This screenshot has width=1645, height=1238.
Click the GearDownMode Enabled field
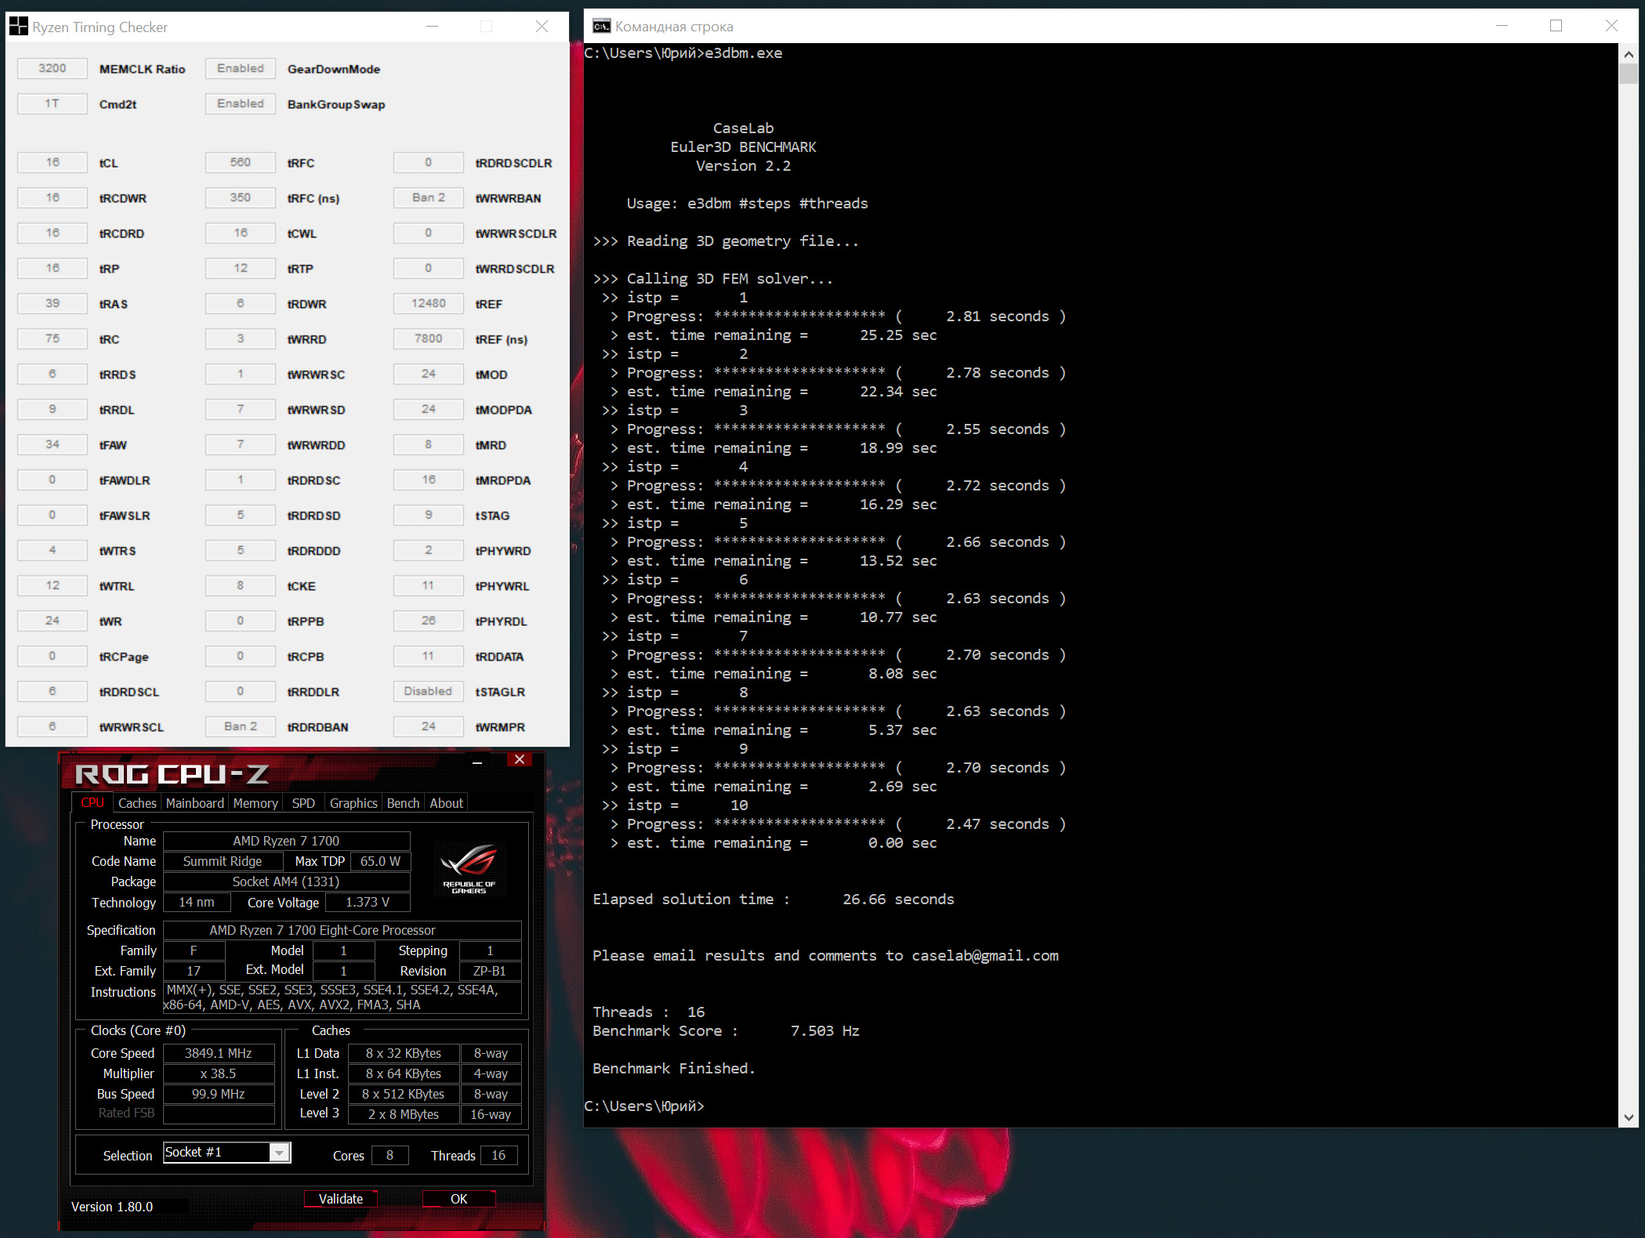[x=241, y=69]
